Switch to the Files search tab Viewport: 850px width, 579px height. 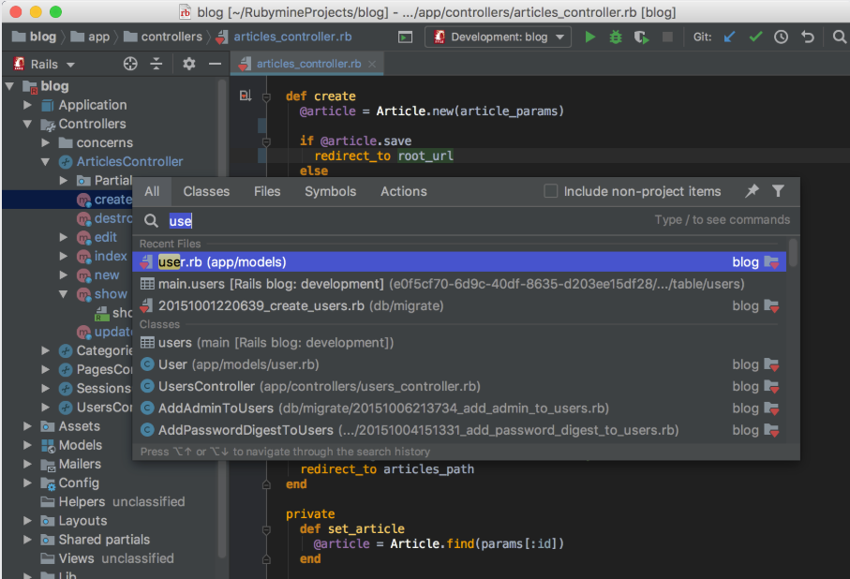coord(267,191)
